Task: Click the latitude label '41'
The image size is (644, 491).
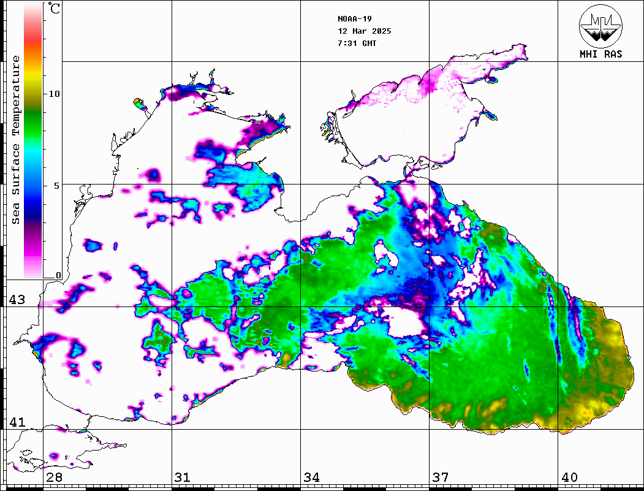Action: (17, 422)
